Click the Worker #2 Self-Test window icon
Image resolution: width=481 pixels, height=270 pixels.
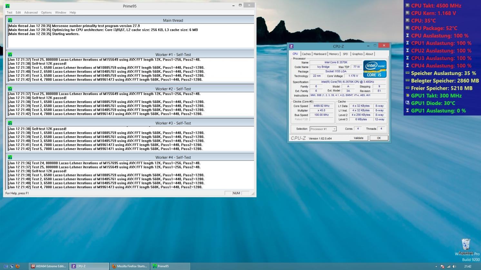[x=10, y=89]
